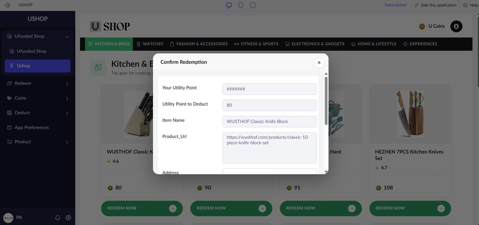Click the Item Name field
479x225 pixels.
click(269, 121)
